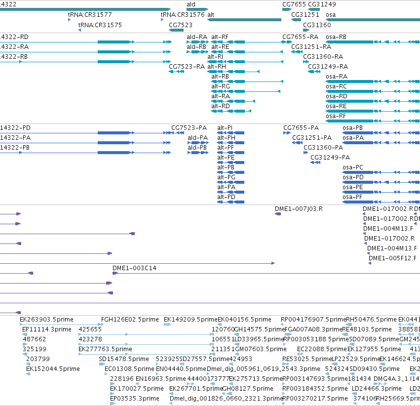
Task: Click the ald gene label
Action: 191,4
